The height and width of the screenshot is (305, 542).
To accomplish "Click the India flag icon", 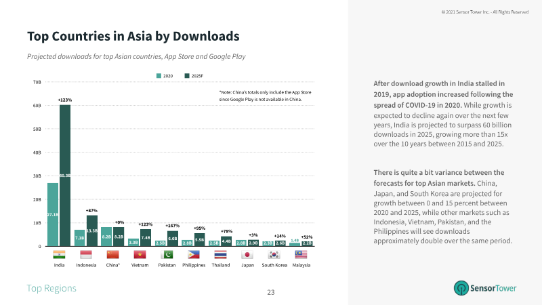I will tap(59, 255).
